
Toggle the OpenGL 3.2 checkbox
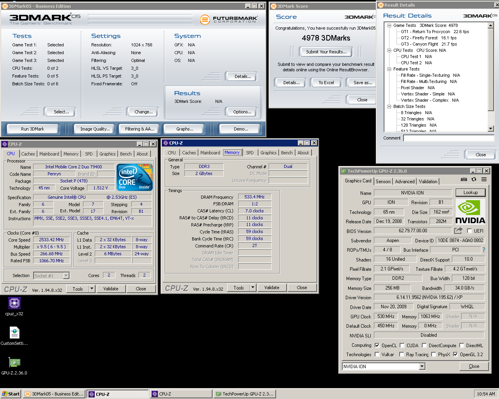click(x=455, y=354)
